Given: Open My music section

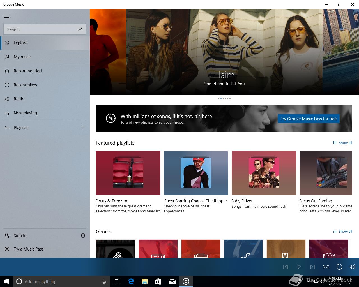Looking at the screenshot, I should (x=45, y=57).
